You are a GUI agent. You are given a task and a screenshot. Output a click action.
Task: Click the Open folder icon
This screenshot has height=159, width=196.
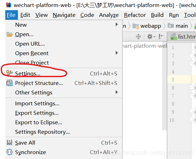click(x=9, y=34)
